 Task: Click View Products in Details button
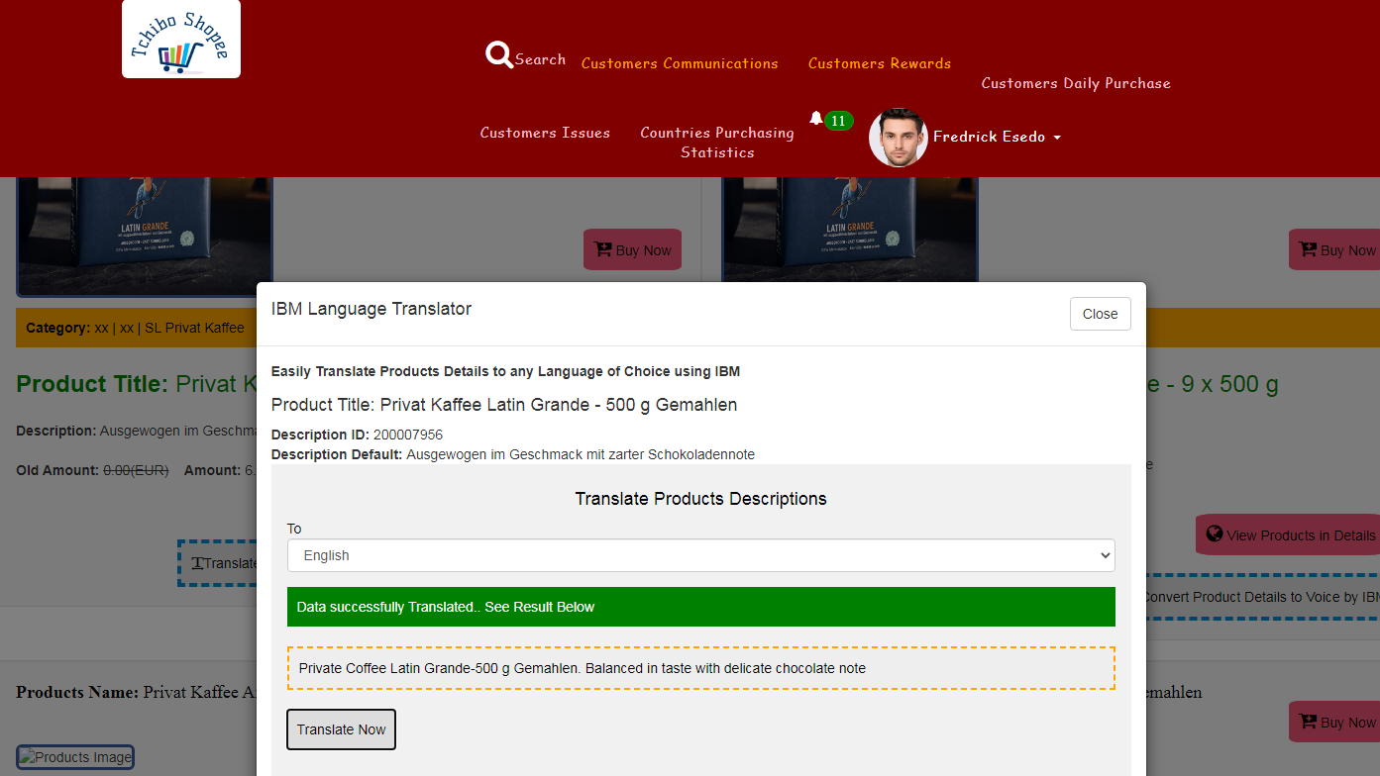click(x=1289, y=534)
